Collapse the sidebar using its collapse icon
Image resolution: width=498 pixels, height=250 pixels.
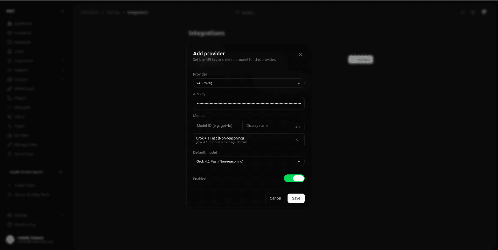click(62, 11)
